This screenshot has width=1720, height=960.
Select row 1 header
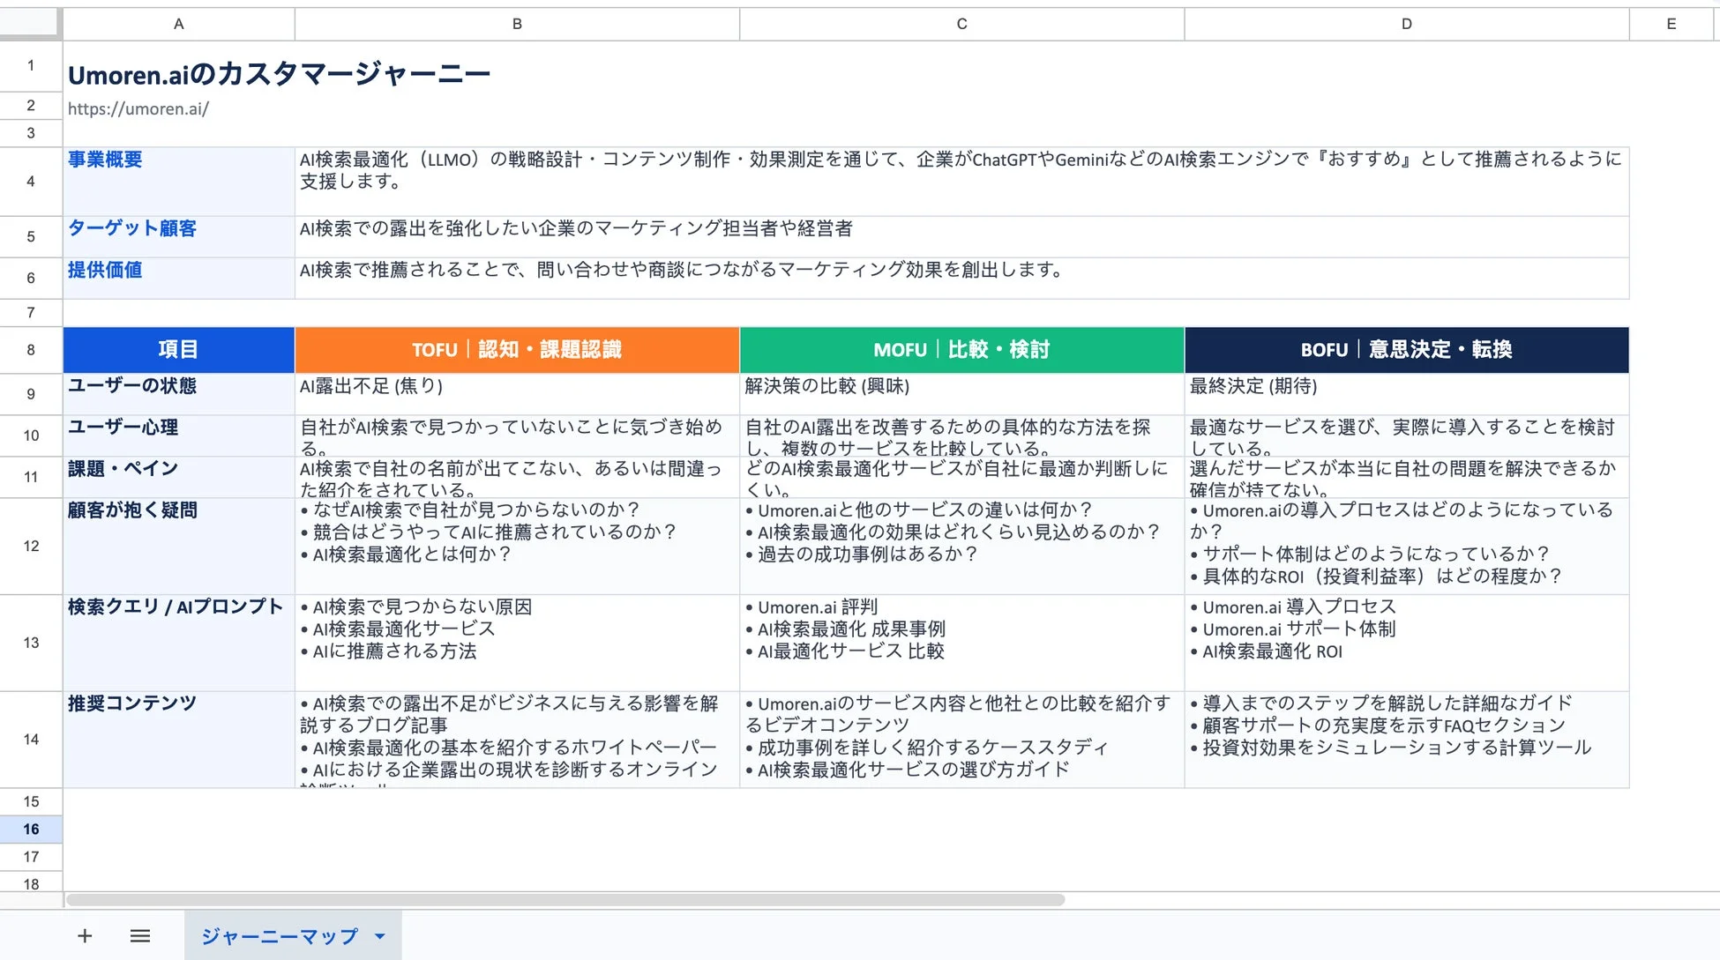point(31,65)
